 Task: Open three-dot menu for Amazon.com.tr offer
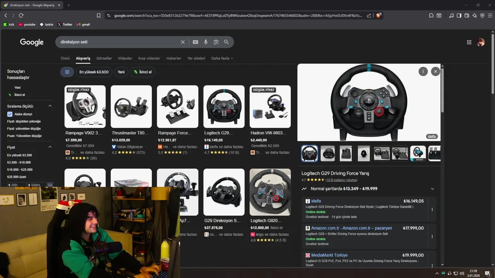432,236
